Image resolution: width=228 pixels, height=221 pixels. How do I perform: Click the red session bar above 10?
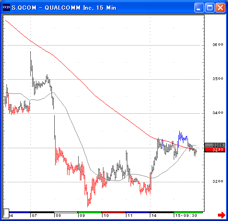(x=114, y=212)
